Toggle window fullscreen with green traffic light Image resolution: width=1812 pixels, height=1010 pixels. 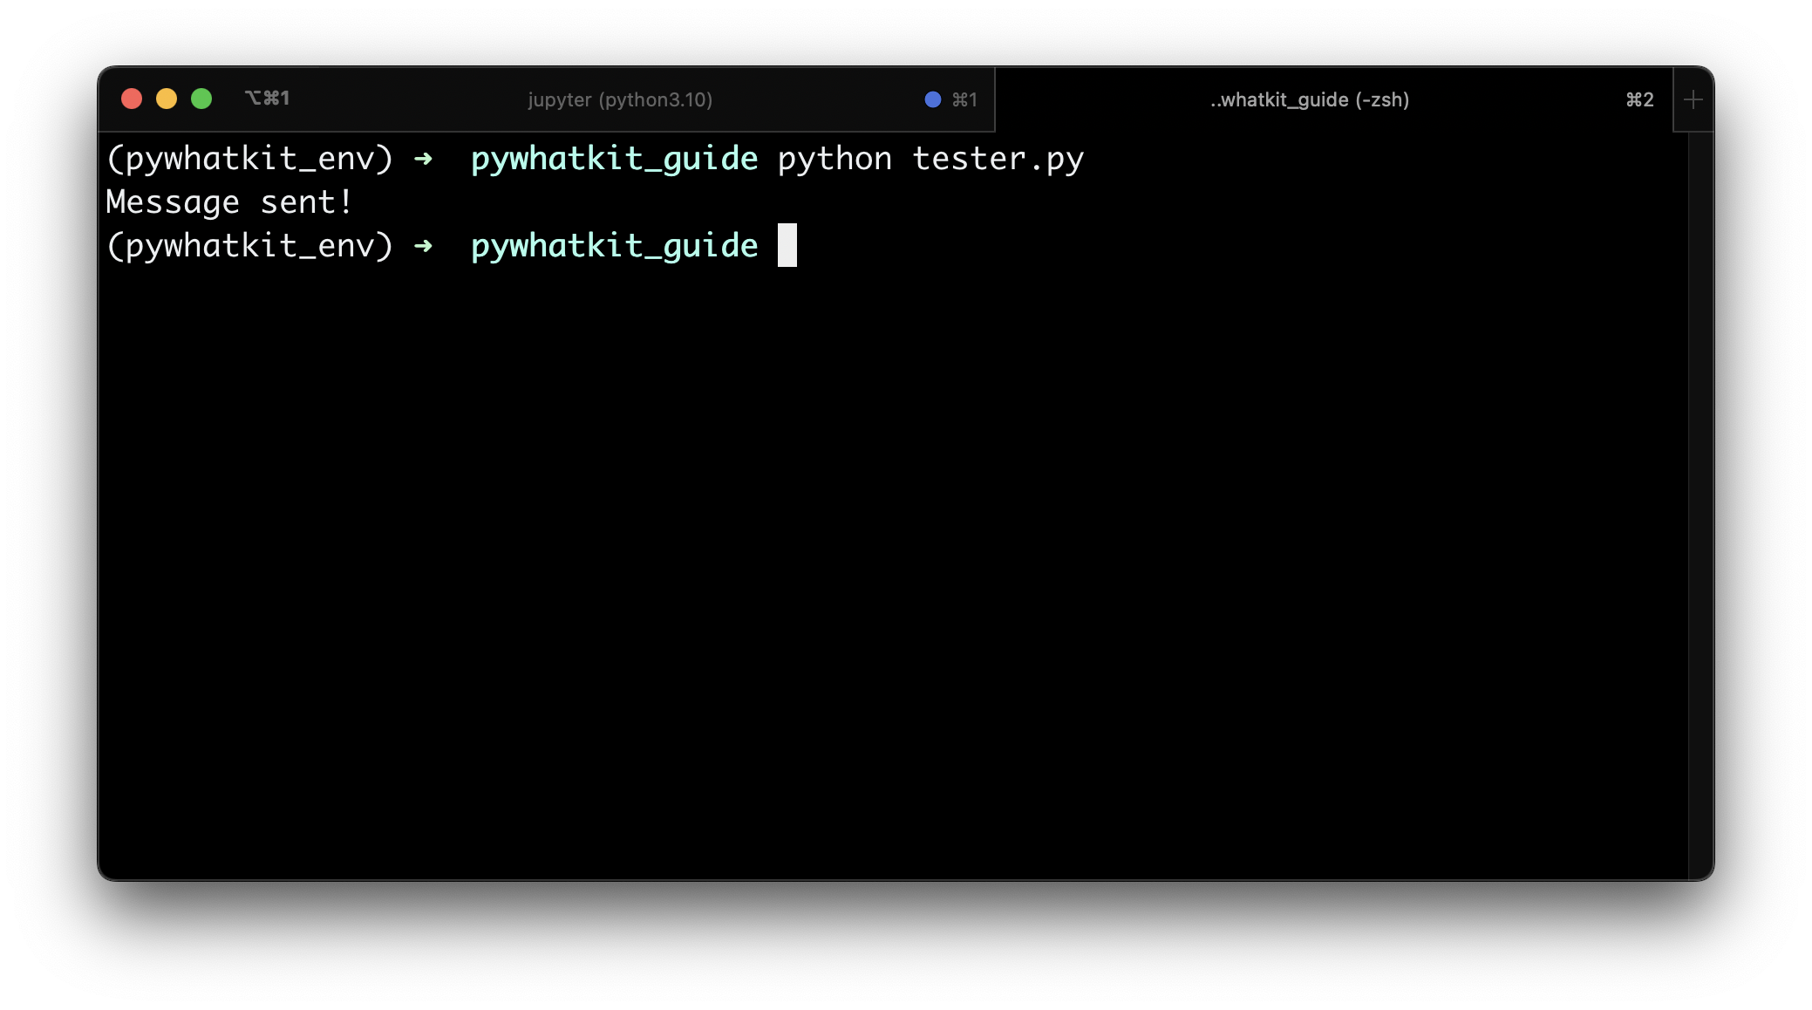[201, 99]
